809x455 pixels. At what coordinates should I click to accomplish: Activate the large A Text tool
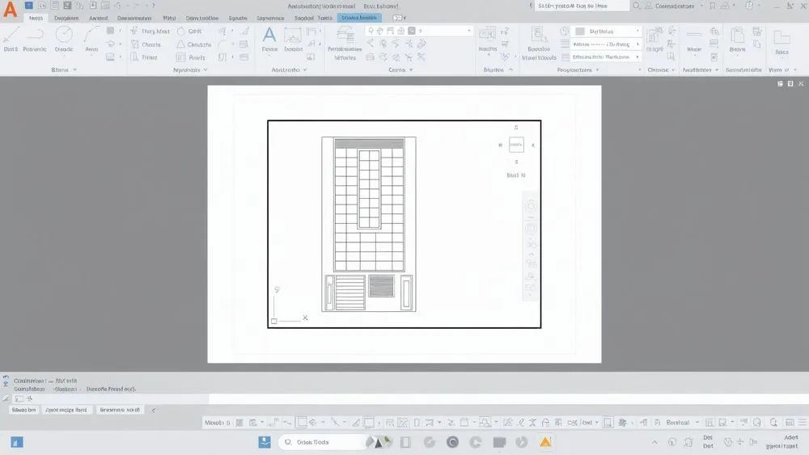(x=269, y=39)
